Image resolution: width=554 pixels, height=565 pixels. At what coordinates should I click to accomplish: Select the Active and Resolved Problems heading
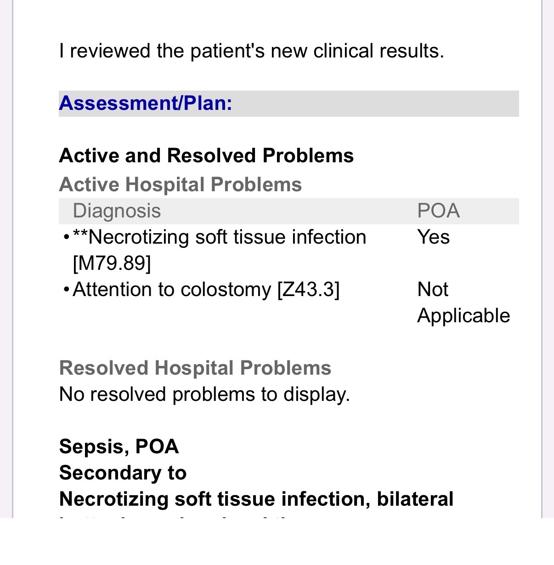coord(206,156)
